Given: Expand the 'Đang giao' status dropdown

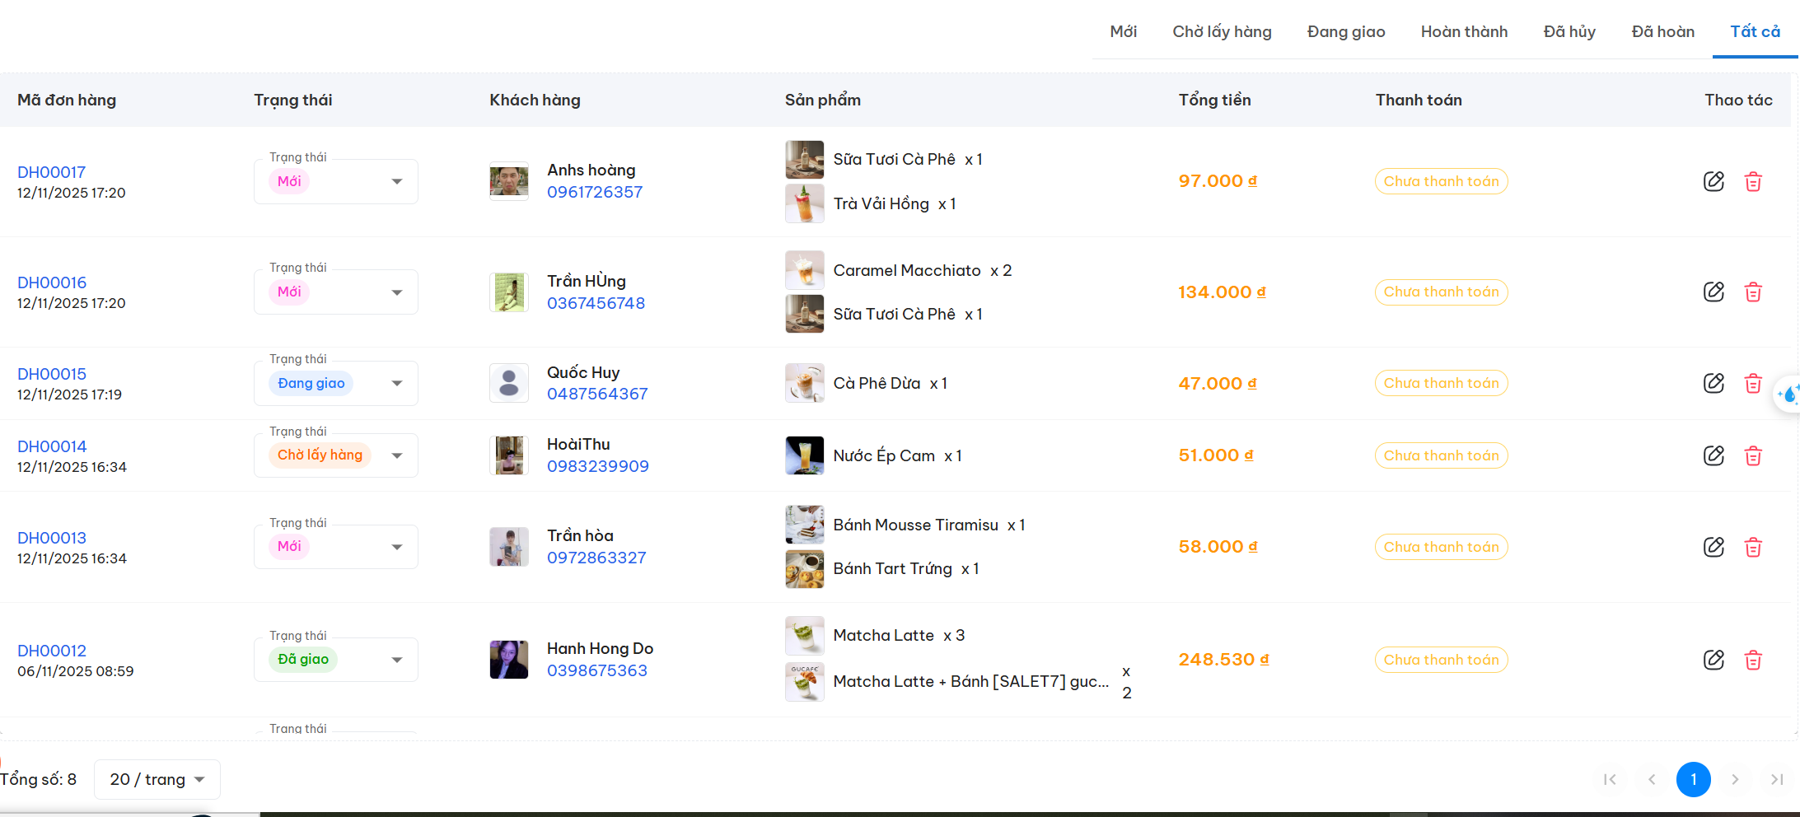Looking at the screenshot, I should [x=396, y=383].
